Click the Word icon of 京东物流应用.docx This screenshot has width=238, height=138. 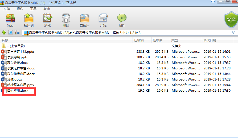point(4,74)
